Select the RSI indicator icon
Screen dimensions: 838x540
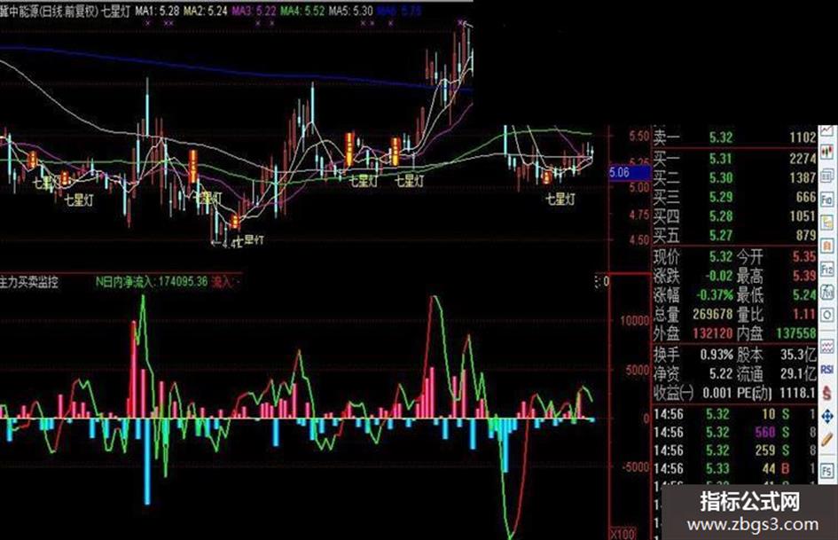tap(826, 370)
